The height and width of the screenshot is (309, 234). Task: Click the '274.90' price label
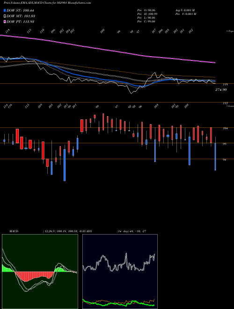coord(221,90)
